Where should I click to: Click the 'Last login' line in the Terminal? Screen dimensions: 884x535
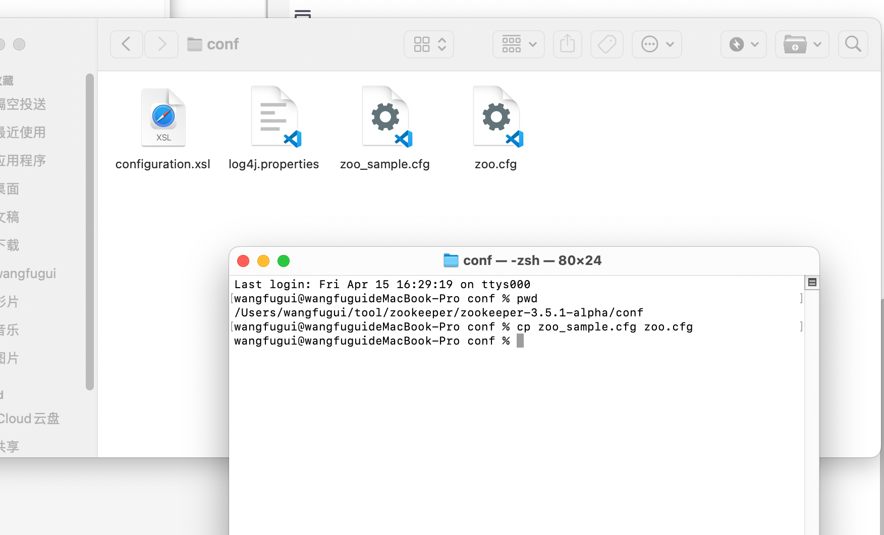coord(382,285)
